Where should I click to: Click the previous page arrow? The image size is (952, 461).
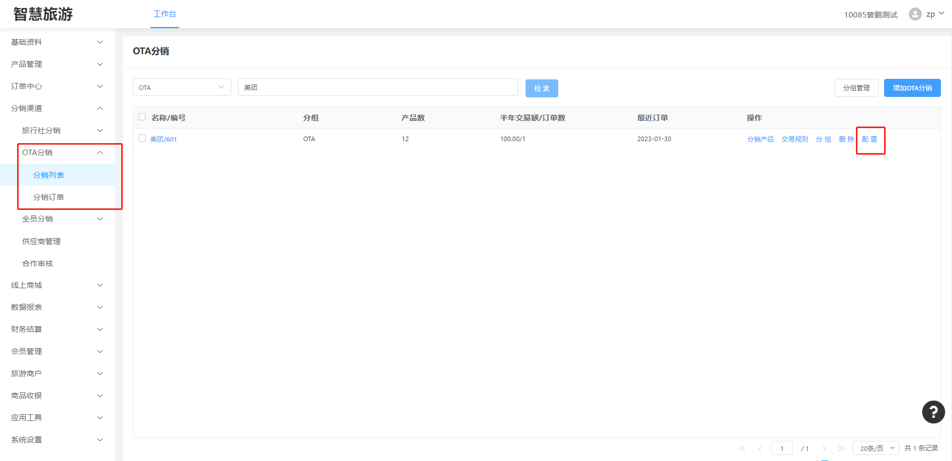click(760, 448)
